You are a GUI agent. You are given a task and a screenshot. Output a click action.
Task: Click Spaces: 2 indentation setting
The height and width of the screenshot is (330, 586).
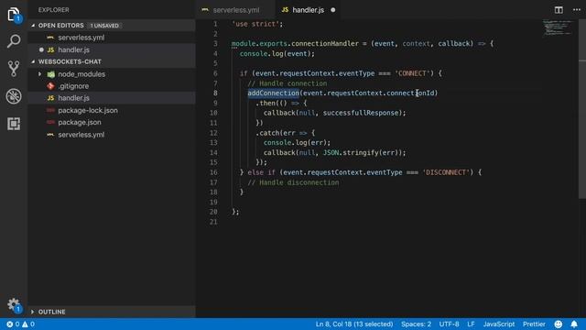point(416,324)
